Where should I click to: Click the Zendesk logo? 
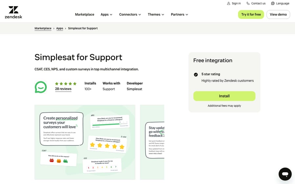tap(13, 12)
